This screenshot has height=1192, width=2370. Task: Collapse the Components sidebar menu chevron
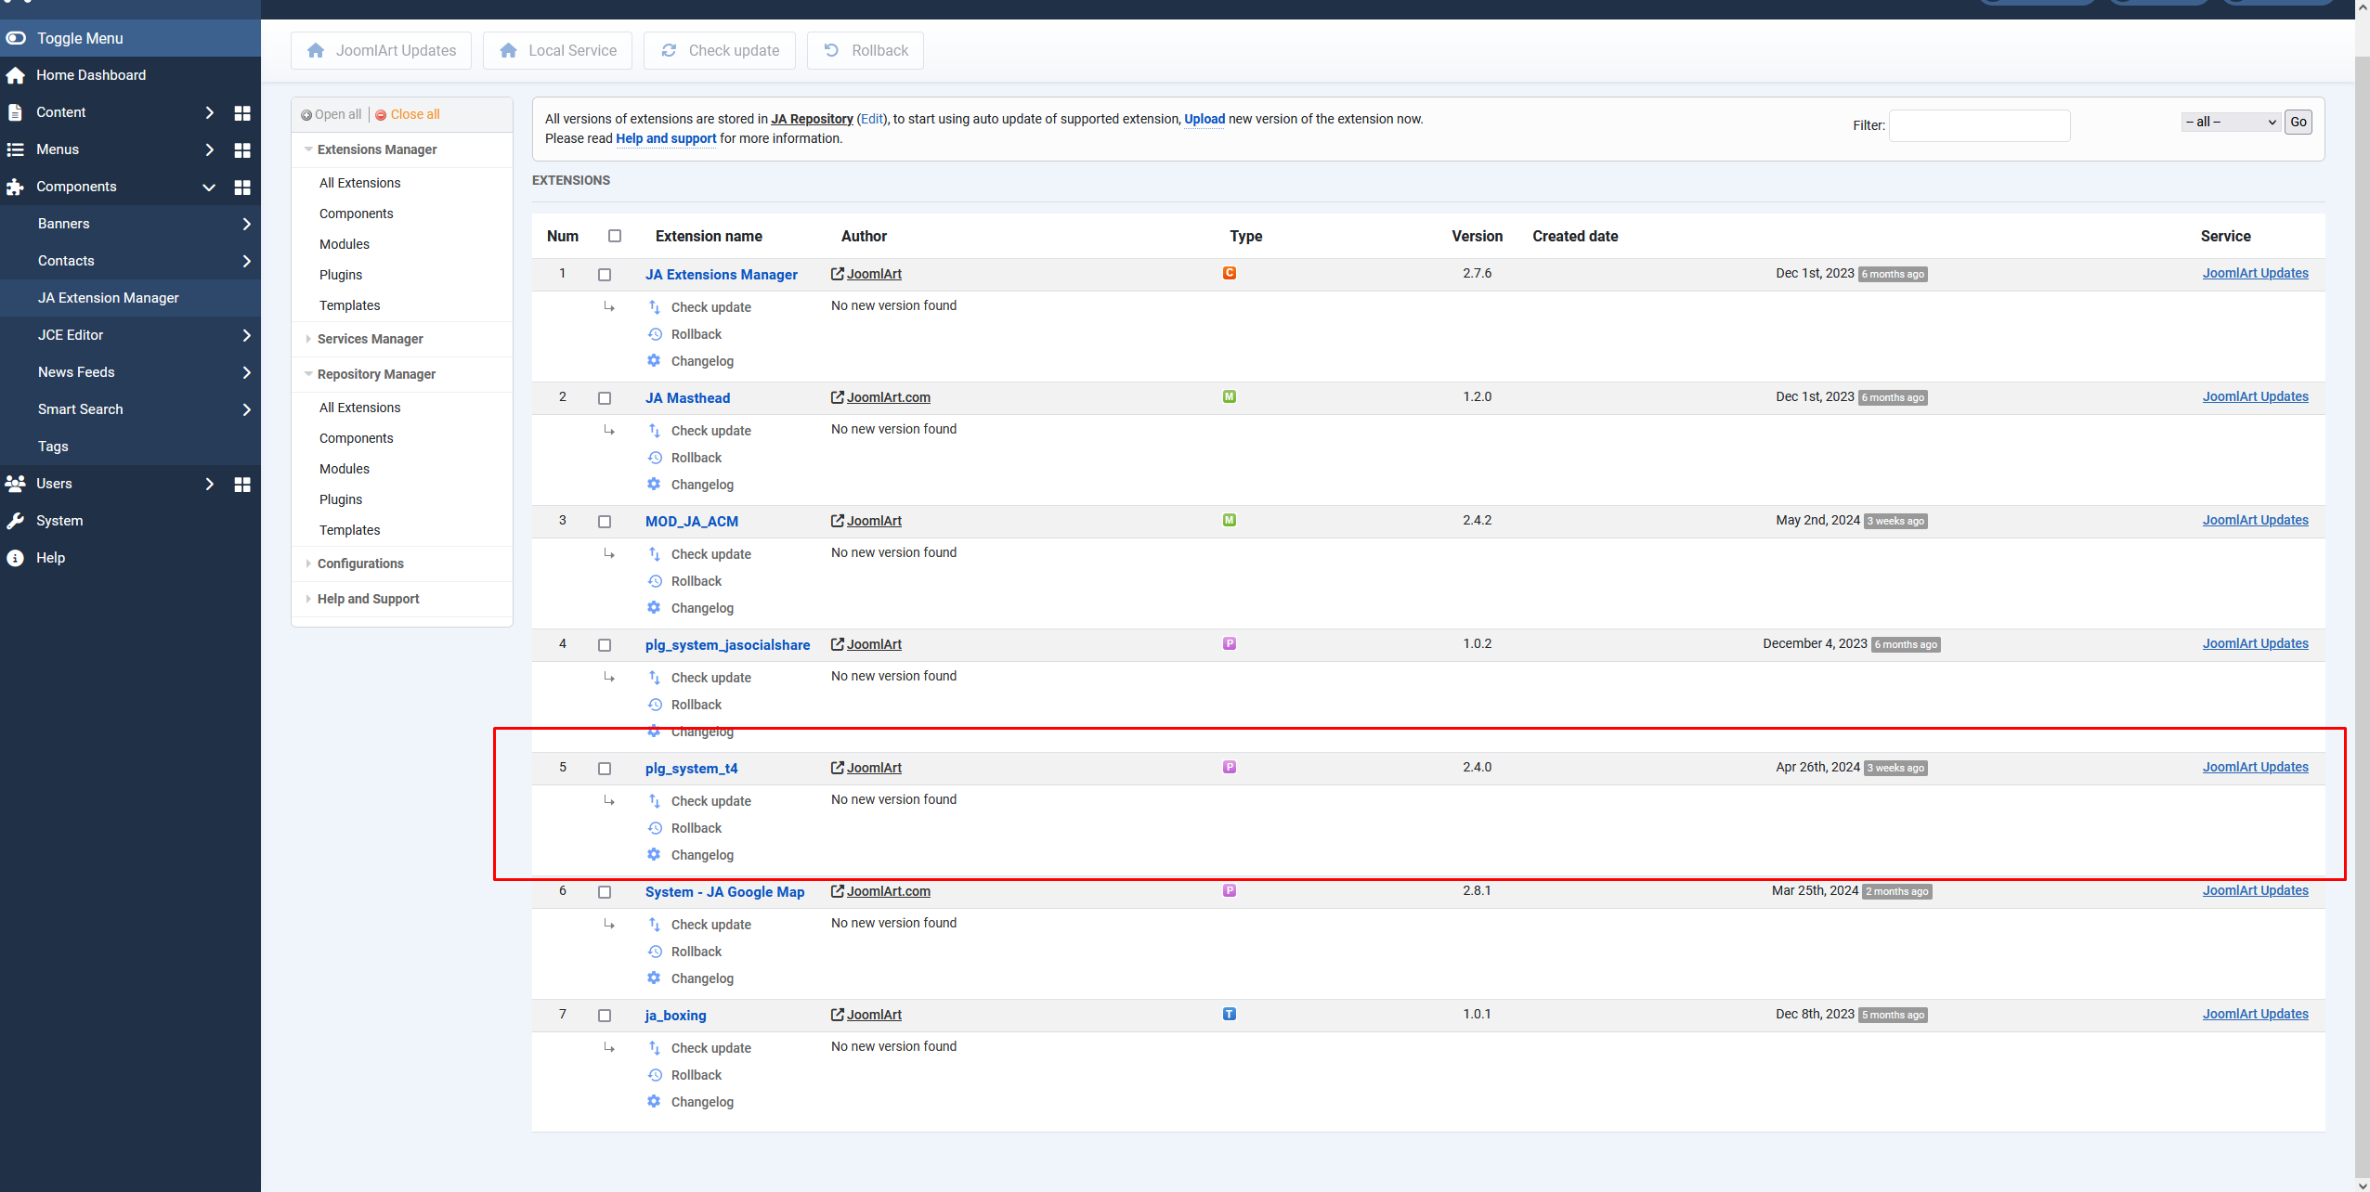coord(209,187)
